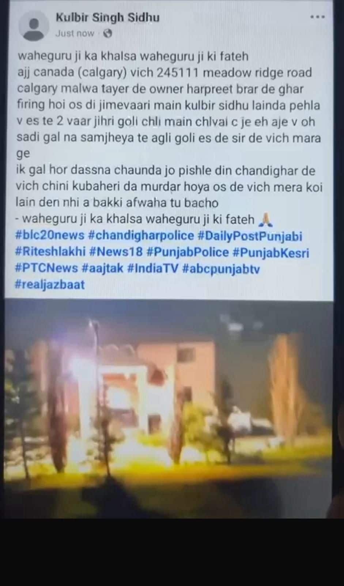344x586 pixels.
Task: Open the #PTCNews hashtag
Action: tap(46, 268)
